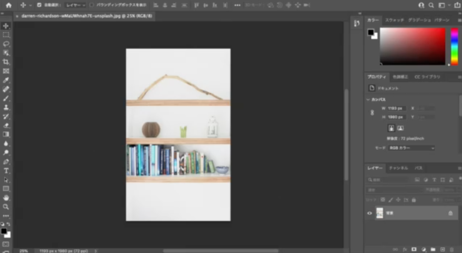
Task: Toggle type layer filter icon
Action: [x=434, y=180]
